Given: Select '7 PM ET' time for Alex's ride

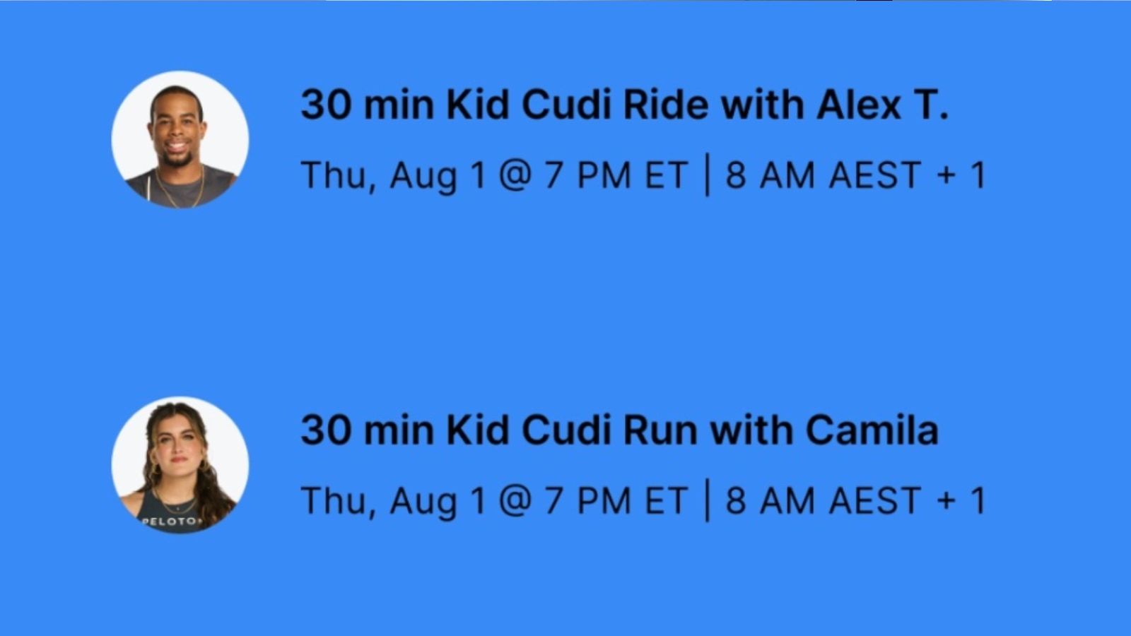Looking at the screenshot, I should (x=615, y=175).
